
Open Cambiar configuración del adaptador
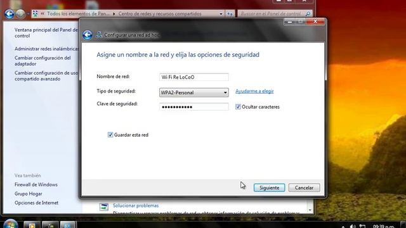pyautogui.click(x=43, y=61)
